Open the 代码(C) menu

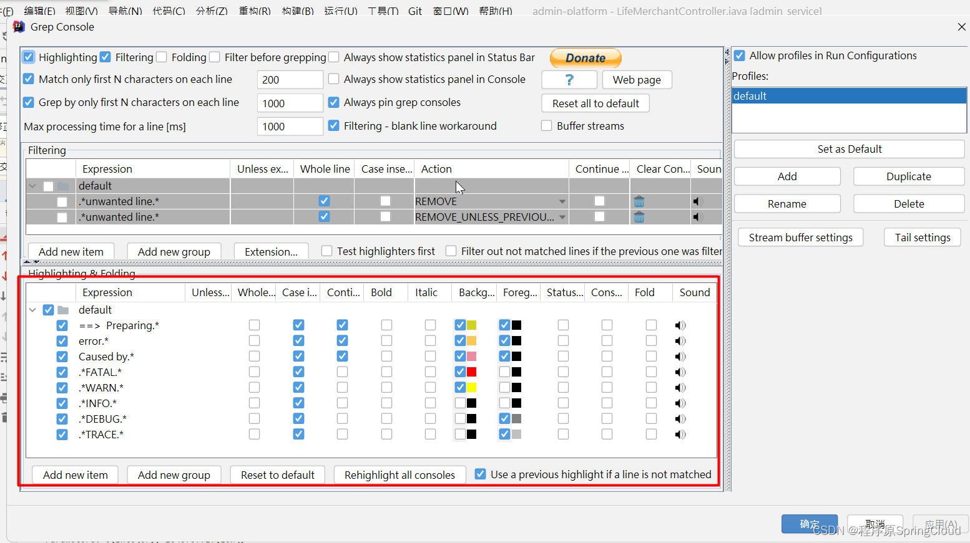[x=169, y=11]
